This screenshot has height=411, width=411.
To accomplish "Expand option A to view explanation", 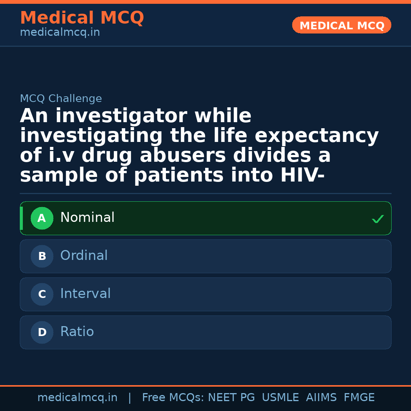I will pyautogui.click(x=205, y=218).
